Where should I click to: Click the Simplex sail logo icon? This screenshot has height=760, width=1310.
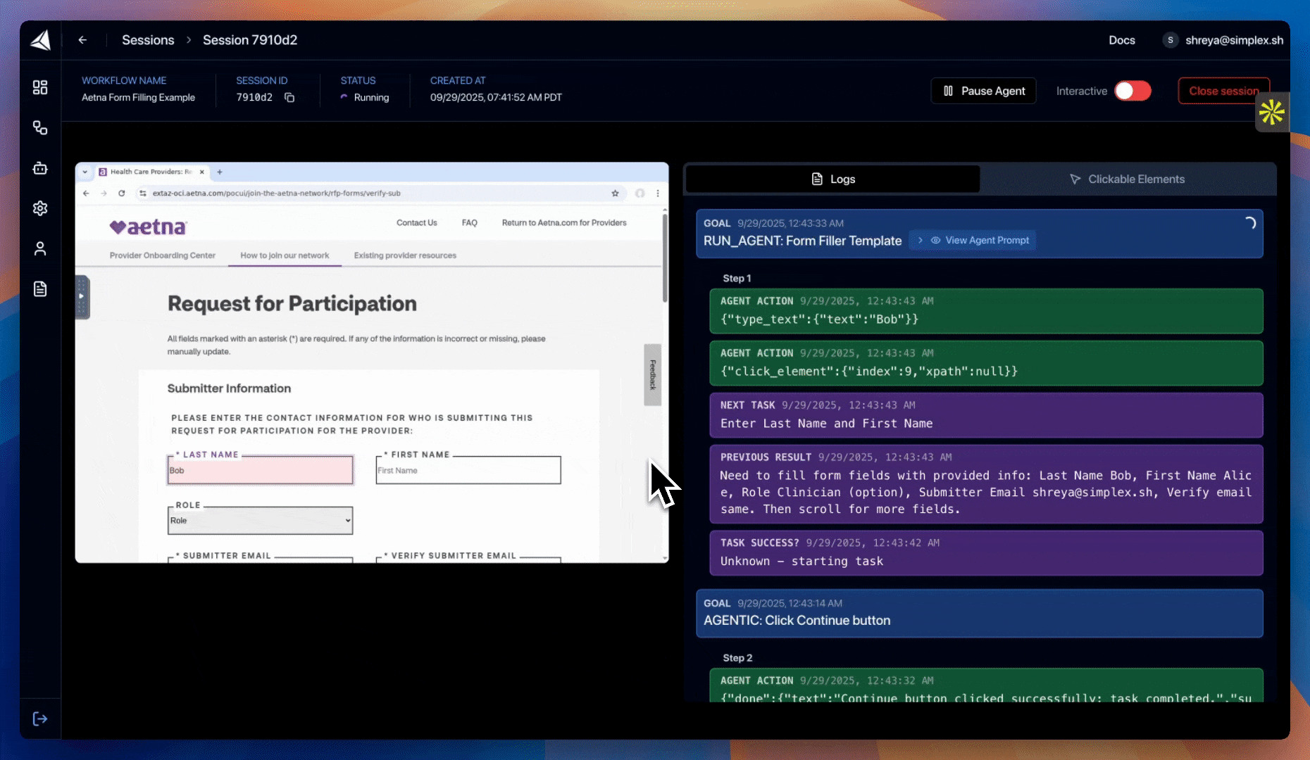(x=41, y=40)
